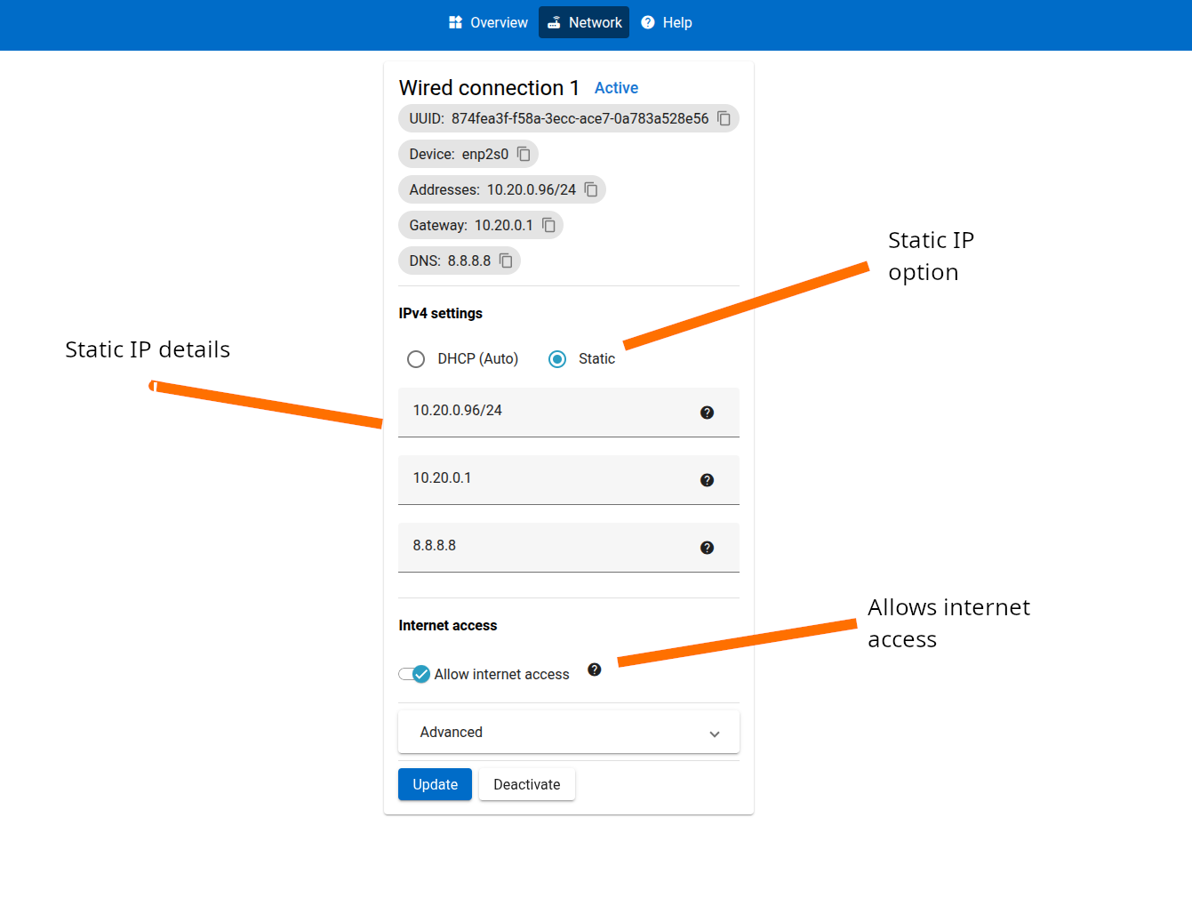The width and height of the screenshot is (1192, 906).
Task: Select DHCP (Auto) radio option
Action: [x=416, y=359]
